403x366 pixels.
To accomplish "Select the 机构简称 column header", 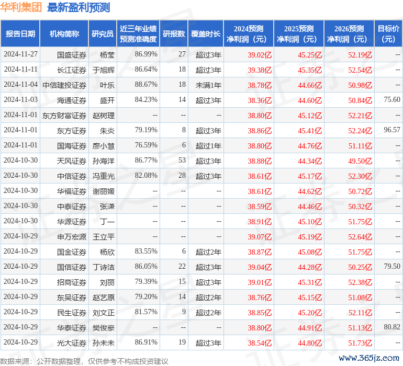I will 64,33.
